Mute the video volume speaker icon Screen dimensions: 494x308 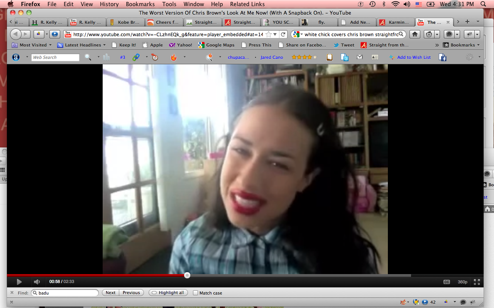pos(37,282)
